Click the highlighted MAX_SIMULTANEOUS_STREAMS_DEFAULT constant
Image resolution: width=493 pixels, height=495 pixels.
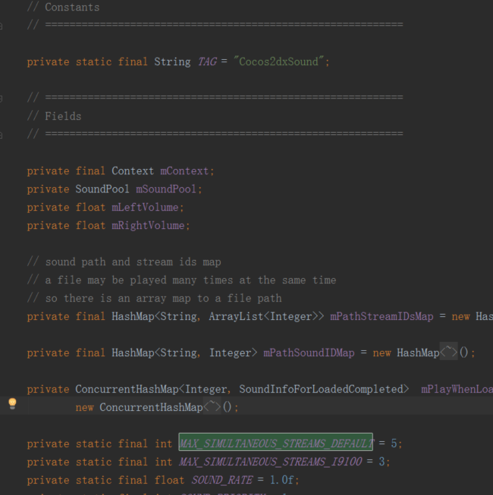(276, 443)
